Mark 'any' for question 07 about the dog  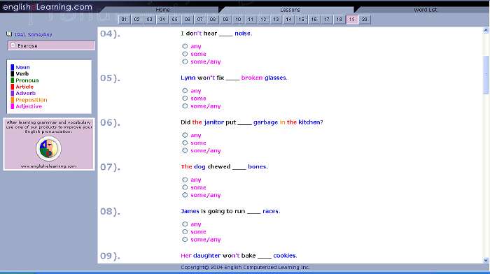pos(185,180)
